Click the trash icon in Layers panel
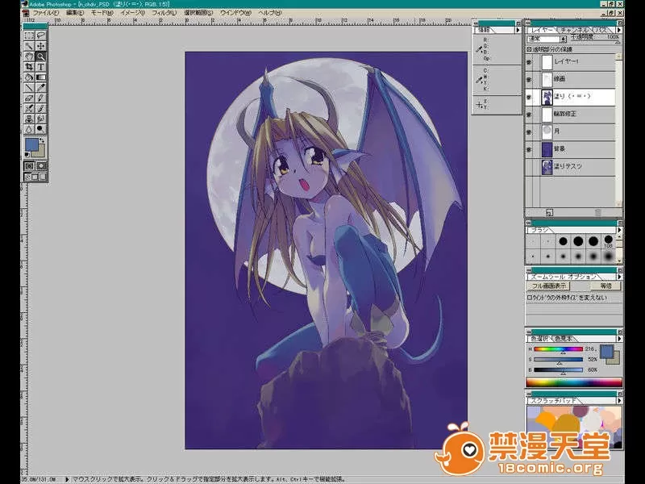 click(597, 213)
